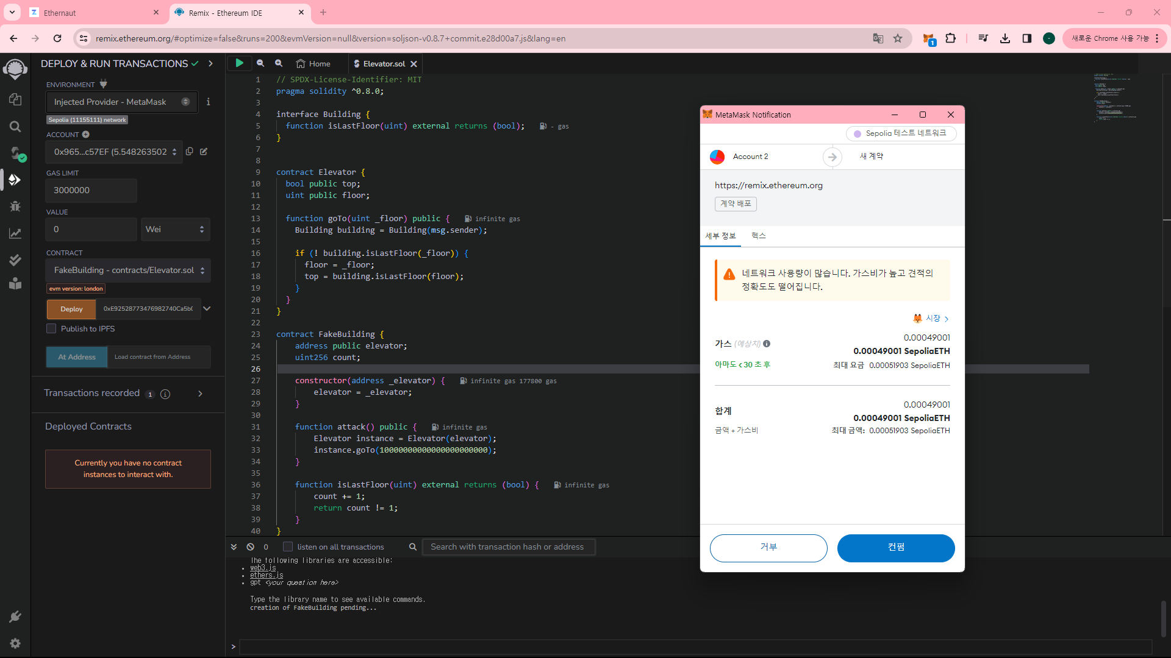
Task: Click the terminal search magnifier icon
Action: [413, 547]
